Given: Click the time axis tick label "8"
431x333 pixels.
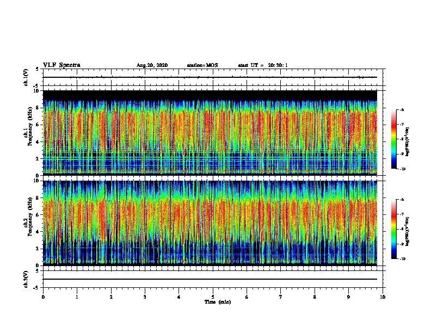Looking at the screenshot, I should (x=315, y=297).
